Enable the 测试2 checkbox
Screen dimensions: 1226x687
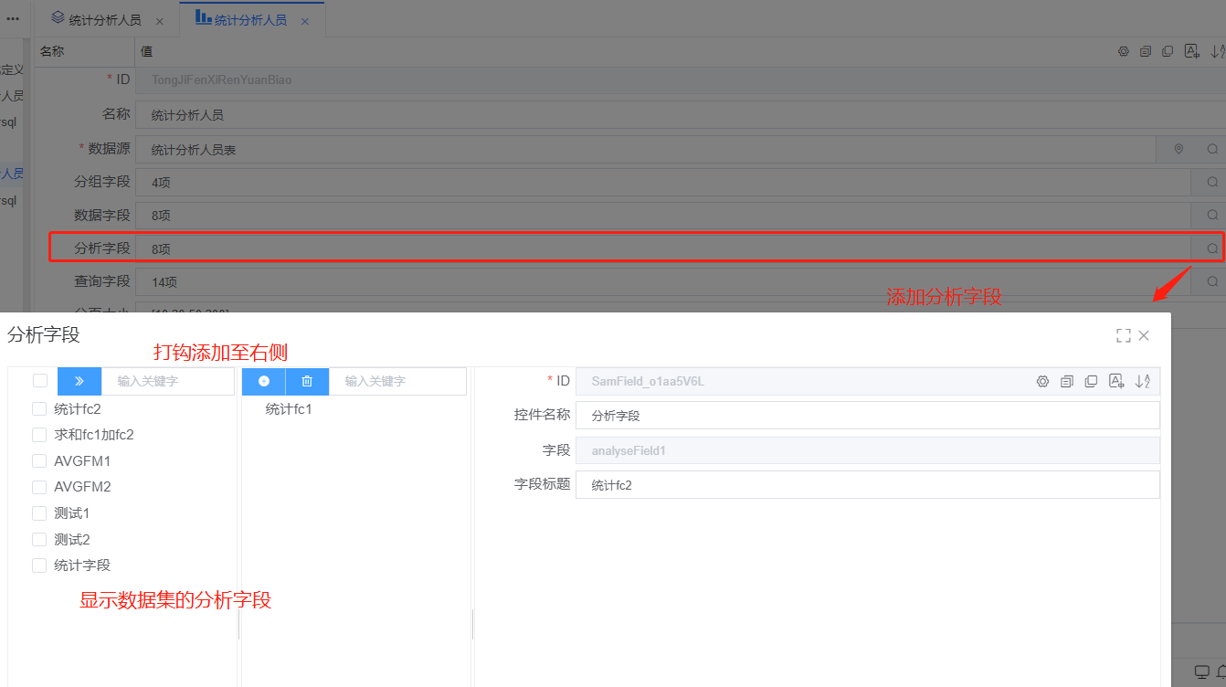click(39, 540)
